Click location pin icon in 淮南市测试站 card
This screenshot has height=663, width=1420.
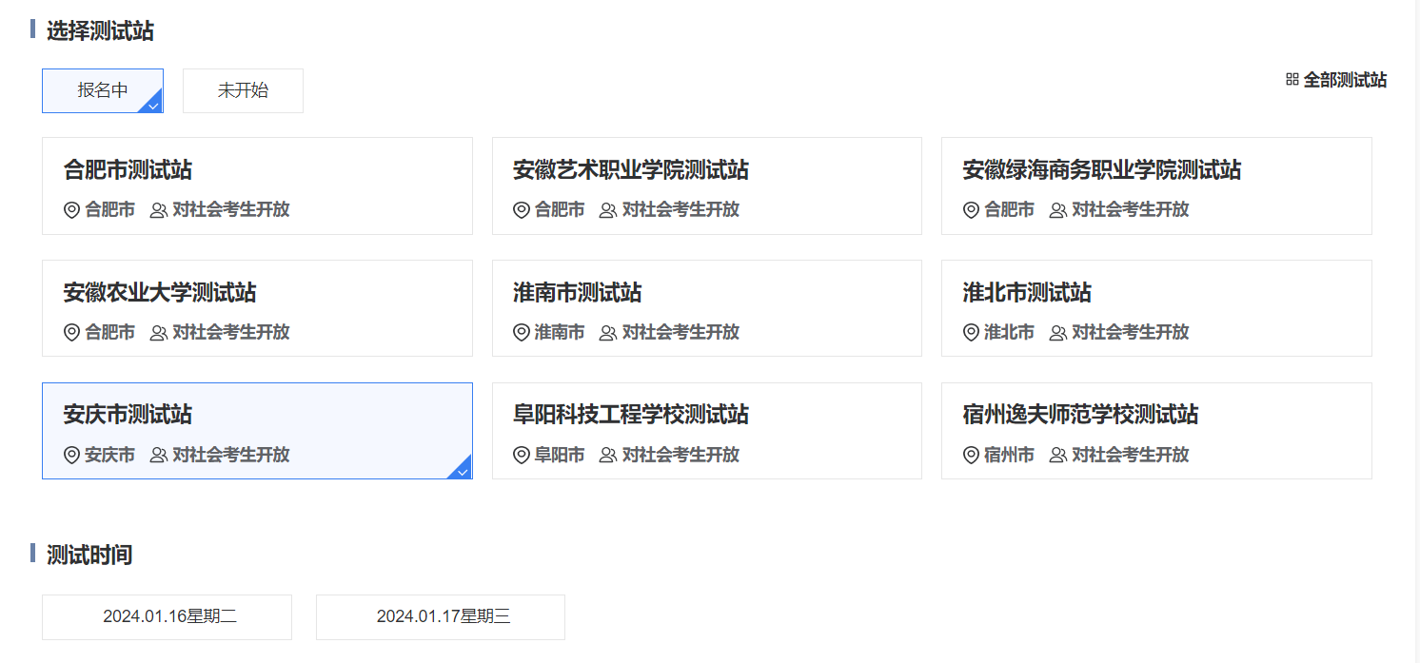tap(521, 333)
